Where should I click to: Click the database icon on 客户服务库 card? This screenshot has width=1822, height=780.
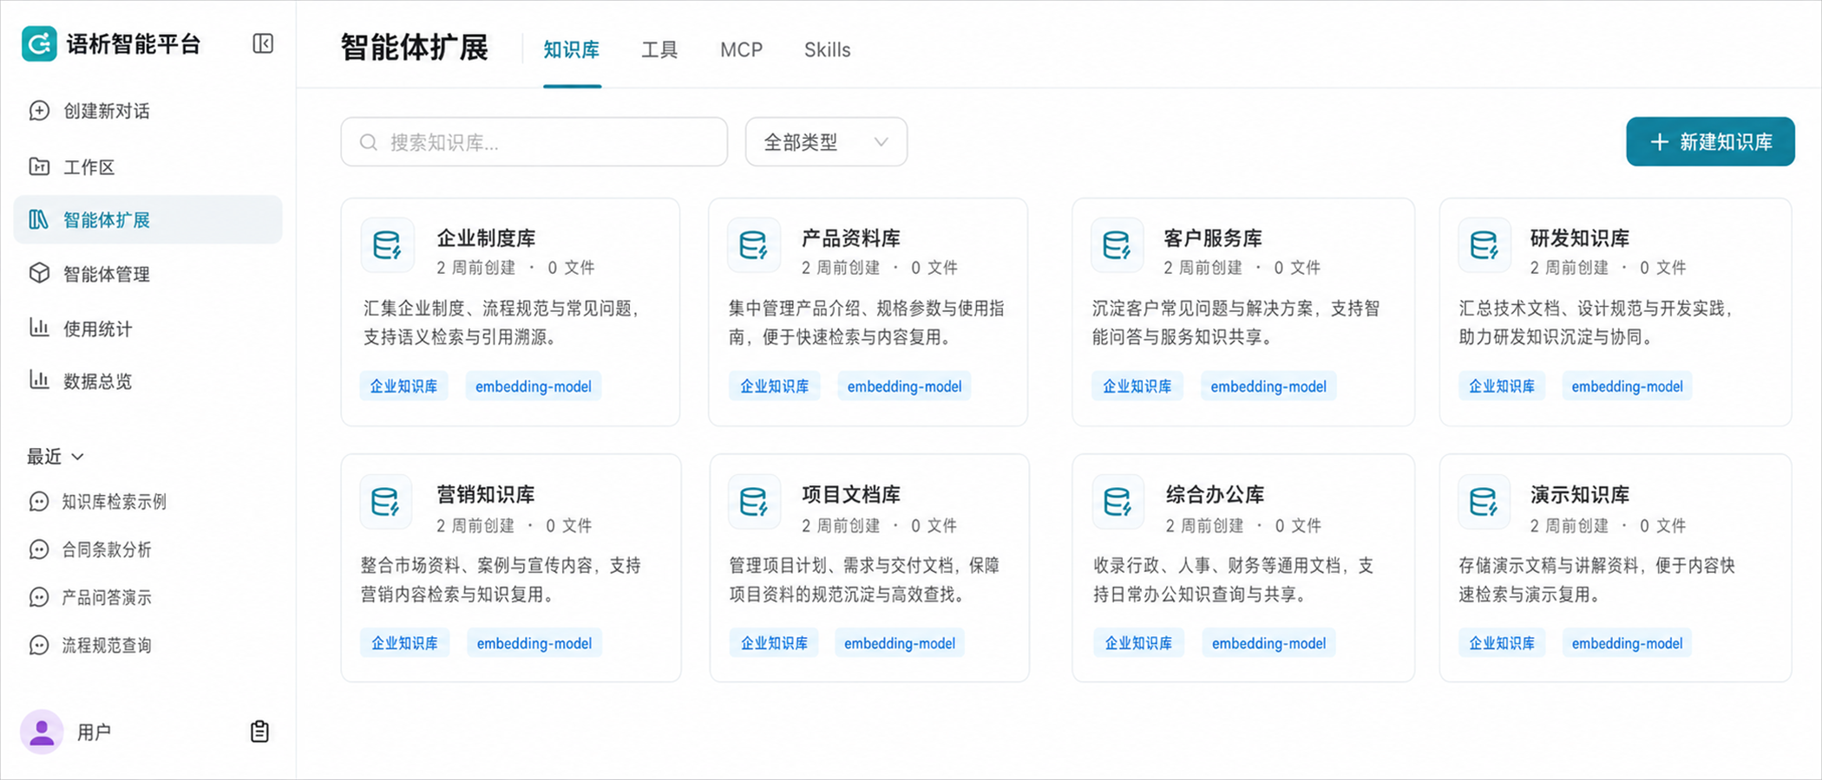coord(1117,245)
